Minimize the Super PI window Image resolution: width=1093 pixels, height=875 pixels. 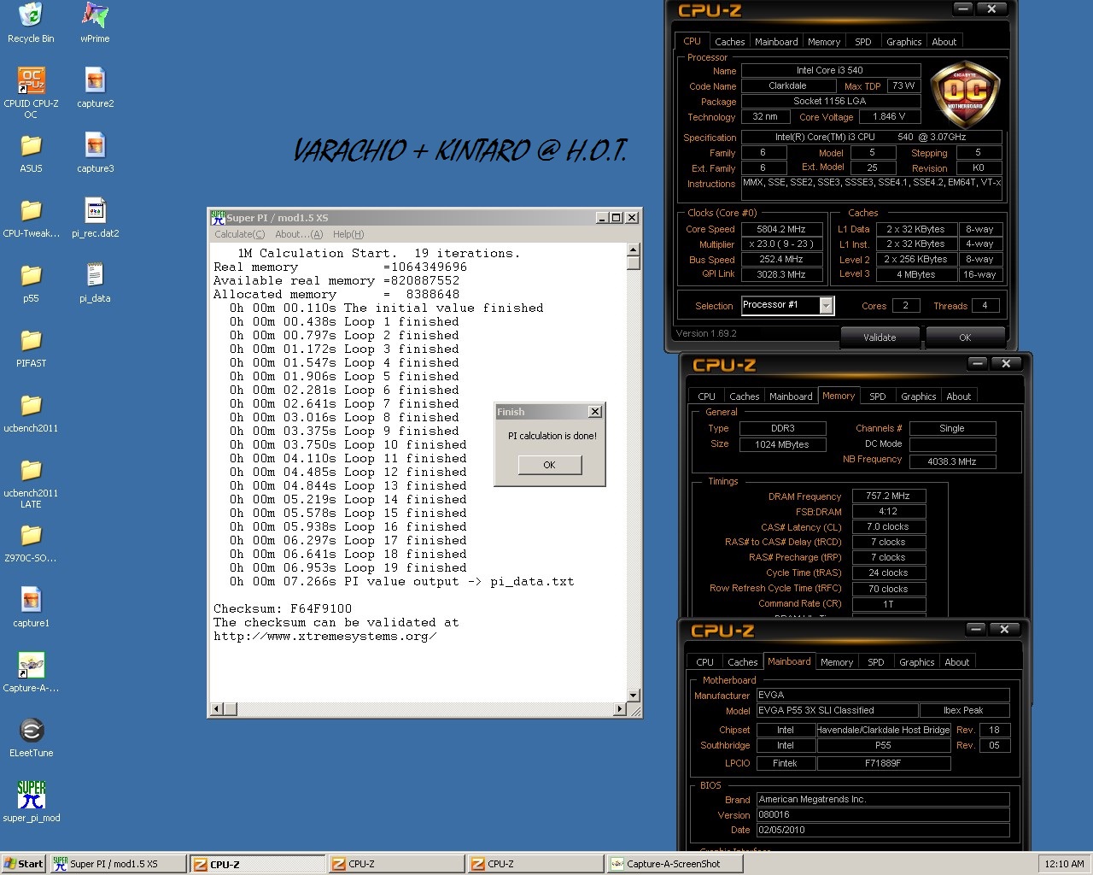coord(601,217)
